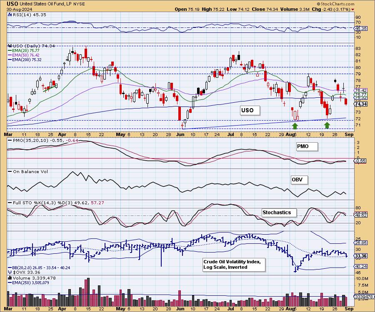Select the High 75.22 value
The width and height of the screenshot is (375, 312).
[x=213, y=9]
